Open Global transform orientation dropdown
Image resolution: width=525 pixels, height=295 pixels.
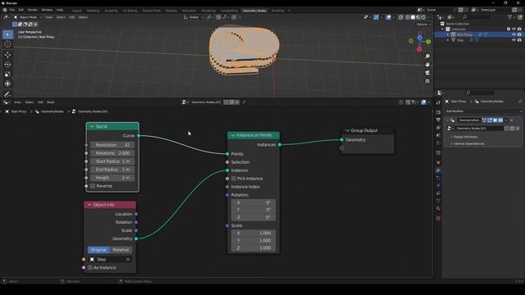(x=194, y=17)
